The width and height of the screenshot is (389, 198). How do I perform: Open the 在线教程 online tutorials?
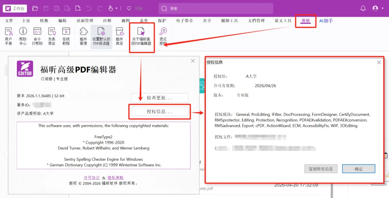click(66, 36)
